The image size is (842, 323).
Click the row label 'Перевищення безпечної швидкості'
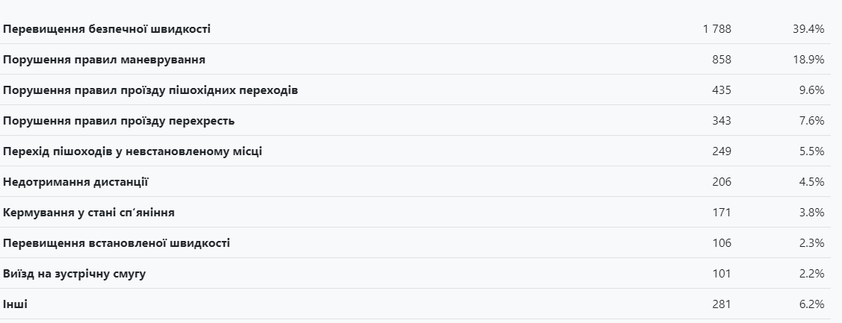point(107,29)
